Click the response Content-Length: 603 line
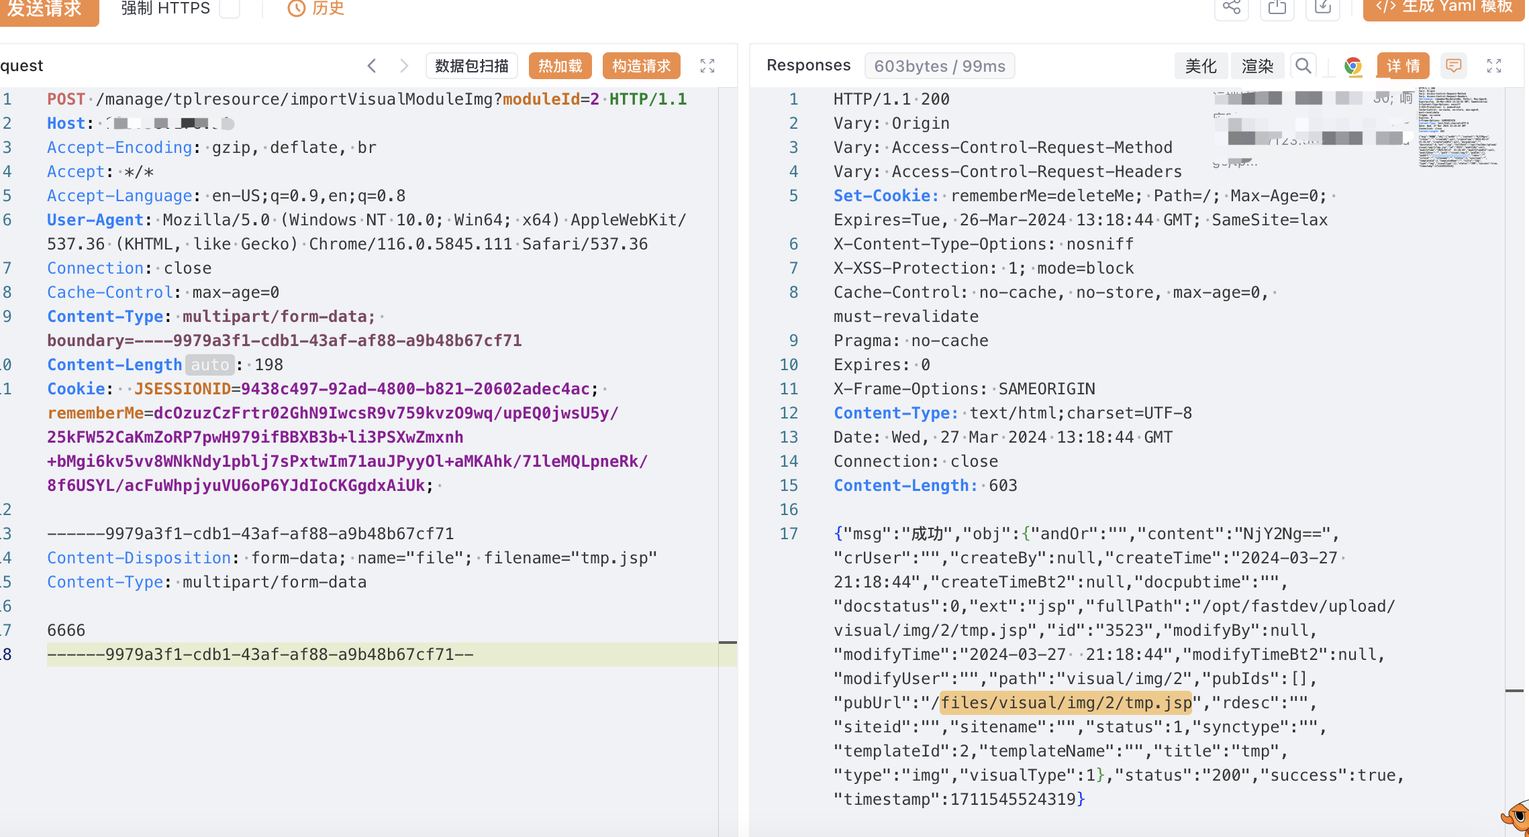 [925, 486]
